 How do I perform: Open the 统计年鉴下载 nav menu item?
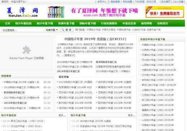(x=45, y=23)
